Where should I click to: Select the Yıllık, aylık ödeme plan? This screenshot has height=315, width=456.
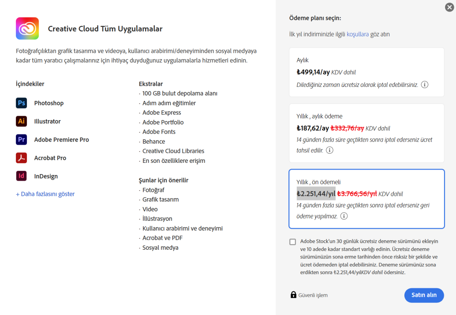tap(367, 133)
